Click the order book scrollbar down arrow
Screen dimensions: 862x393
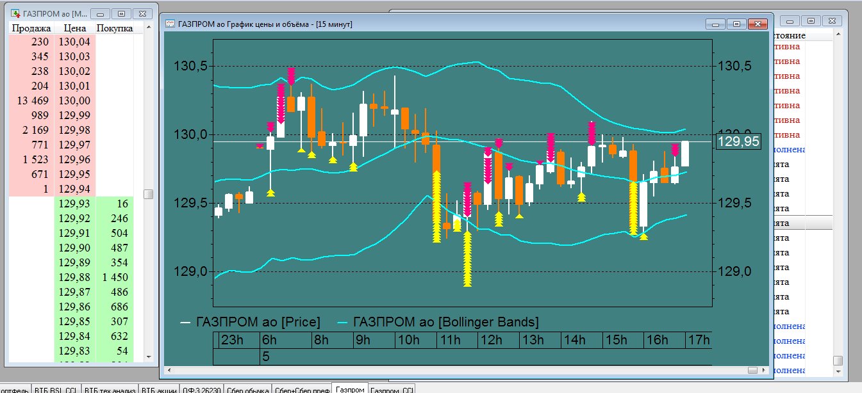pos(149,357)
